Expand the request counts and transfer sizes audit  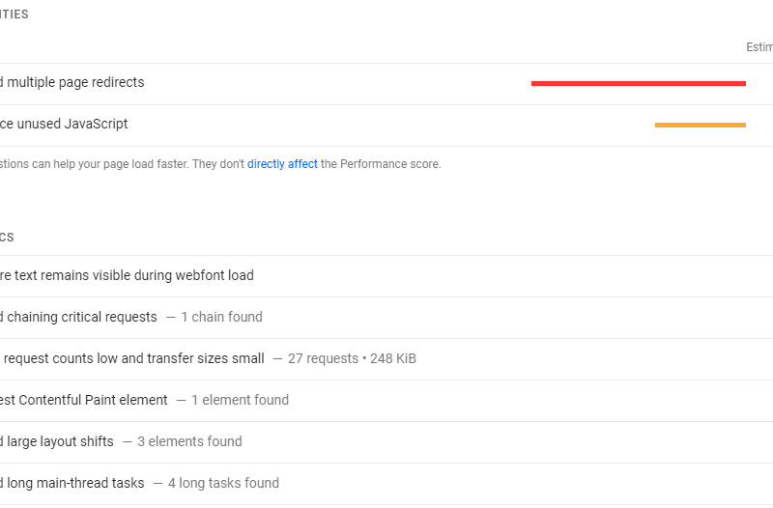pos(132,358)
